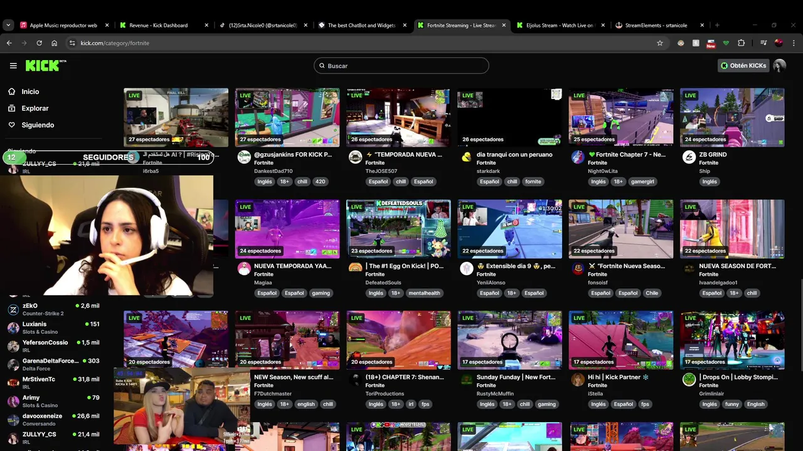Screen dimensions: 803x451
Task: Open the #1 Egg On Kick stream thumbnail
Action: pos(398,229)
